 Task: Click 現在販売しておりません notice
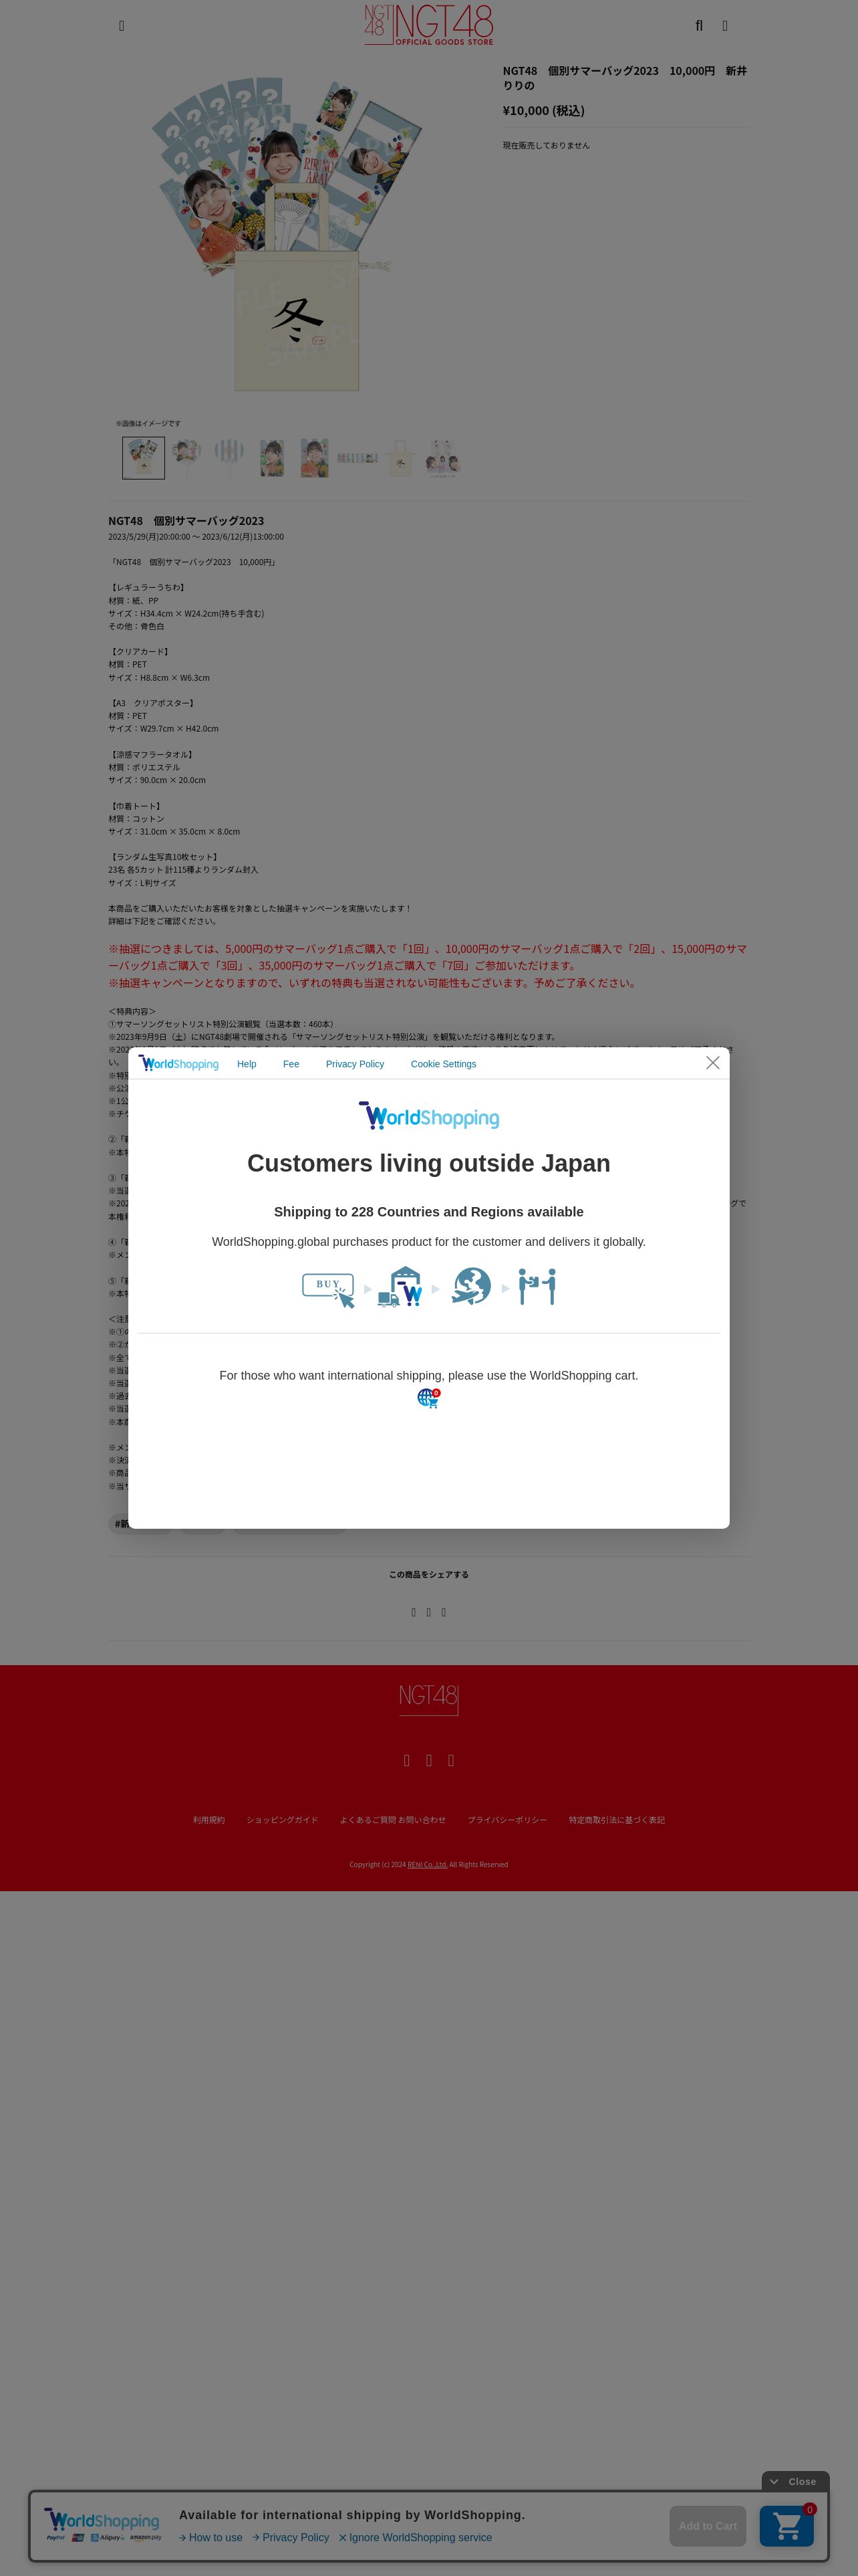[545, 146]
